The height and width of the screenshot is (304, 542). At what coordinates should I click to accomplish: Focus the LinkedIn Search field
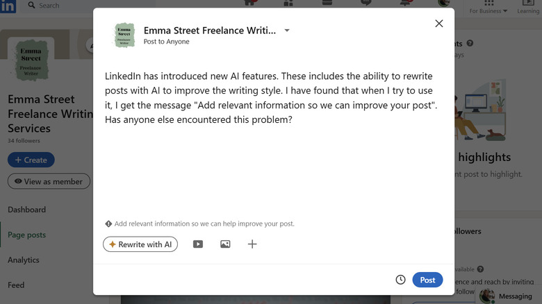pyautogui.click(x=88, y=6)
